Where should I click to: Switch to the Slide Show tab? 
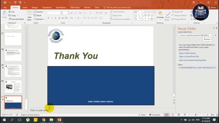coord(75,8)
